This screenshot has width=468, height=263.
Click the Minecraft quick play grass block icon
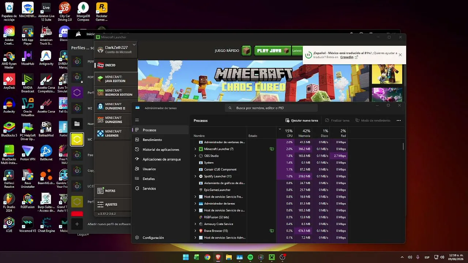pos(246,51)
